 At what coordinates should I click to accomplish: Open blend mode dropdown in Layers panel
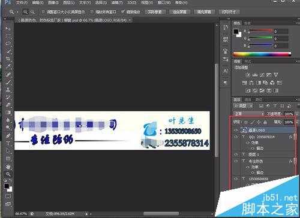(x=249, y=114)
